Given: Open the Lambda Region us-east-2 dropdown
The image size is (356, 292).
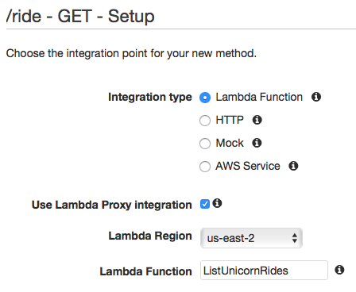Looking at the screenshot, I should [x=251, y=238].
